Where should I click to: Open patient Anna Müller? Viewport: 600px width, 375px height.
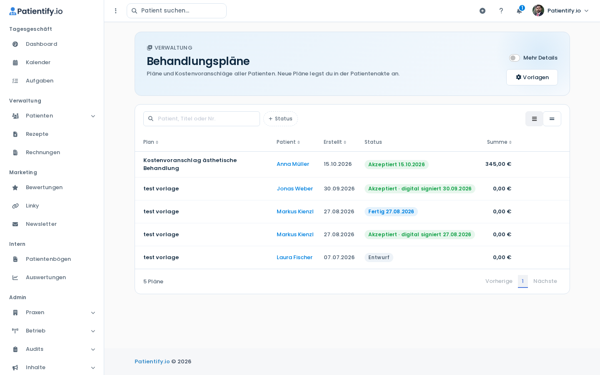click(293, 164)
